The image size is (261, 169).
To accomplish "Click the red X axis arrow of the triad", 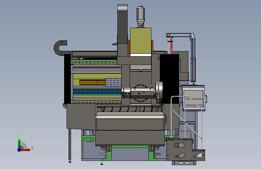I will point(25,150).
